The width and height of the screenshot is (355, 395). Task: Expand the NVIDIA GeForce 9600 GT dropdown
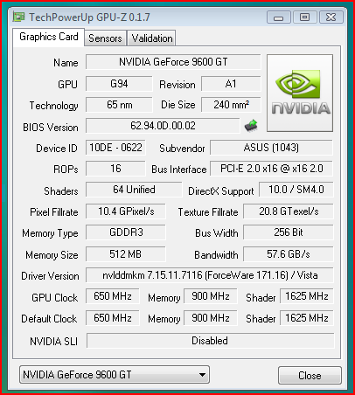tap(115, 375)
